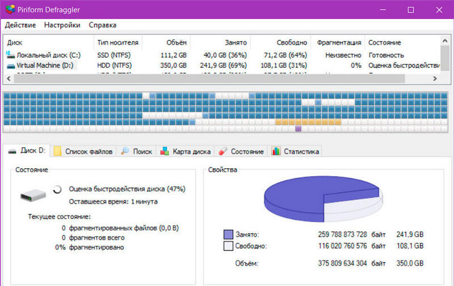Click the pill icon on Status tab

pyautogui.click(x=223, y=151)
